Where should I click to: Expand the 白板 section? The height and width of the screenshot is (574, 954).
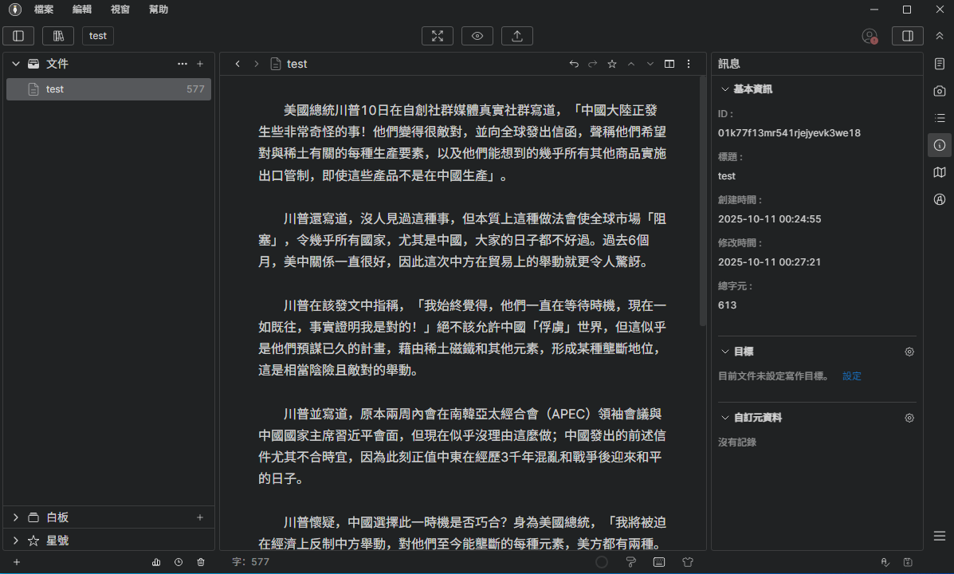[16, 517]
